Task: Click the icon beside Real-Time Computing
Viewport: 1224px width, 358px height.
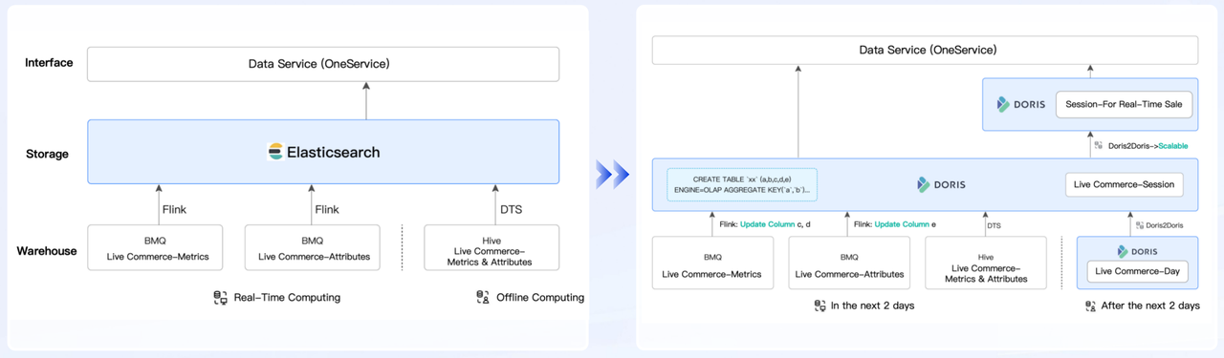Action: (x=220, y=297)
